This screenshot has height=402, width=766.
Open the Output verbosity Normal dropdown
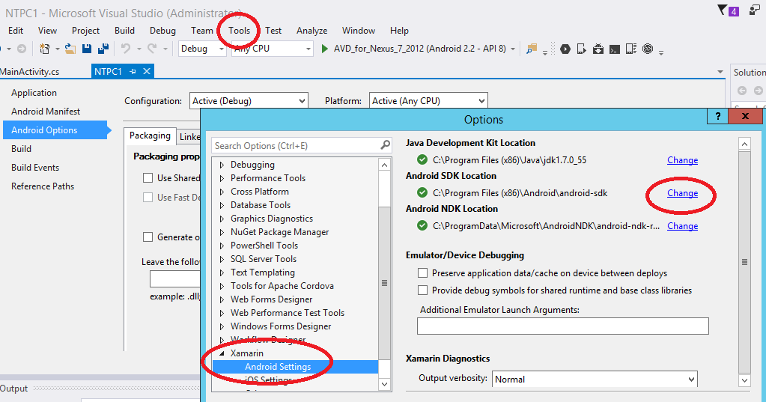click(x=595, y=379)
